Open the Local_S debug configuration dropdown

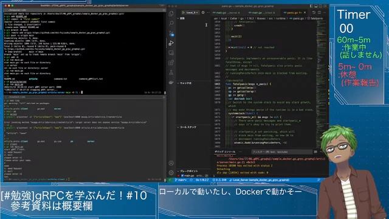(x=193, y=12)
